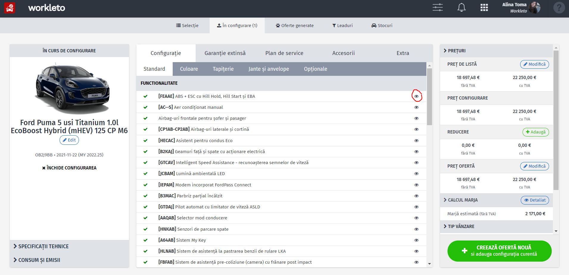This screenshot has height=275, width=569.
Task: Click green checkmark for ABS + ESC row
Action: click(145, 96)
